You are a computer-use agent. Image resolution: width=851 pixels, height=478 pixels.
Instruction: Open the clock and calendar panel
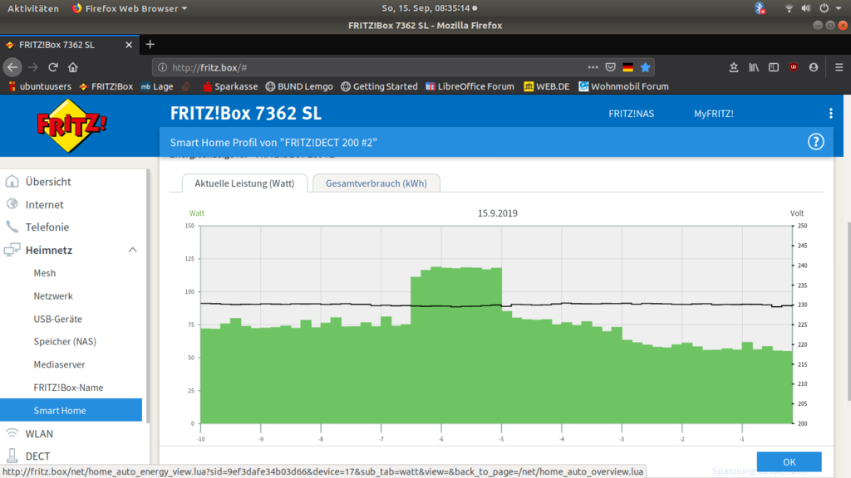(x=430, y=8)
